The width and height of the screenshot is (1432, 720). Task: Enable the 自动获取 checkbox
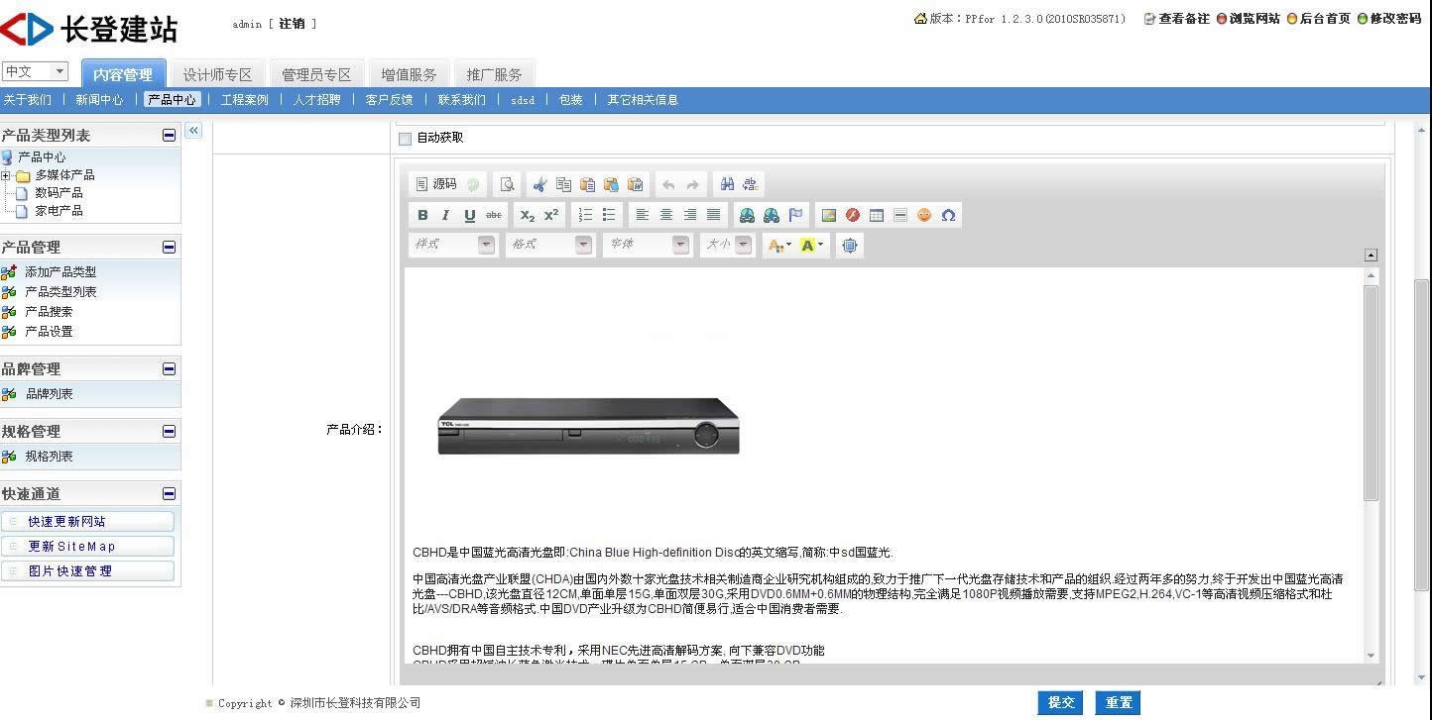[405, 139]
